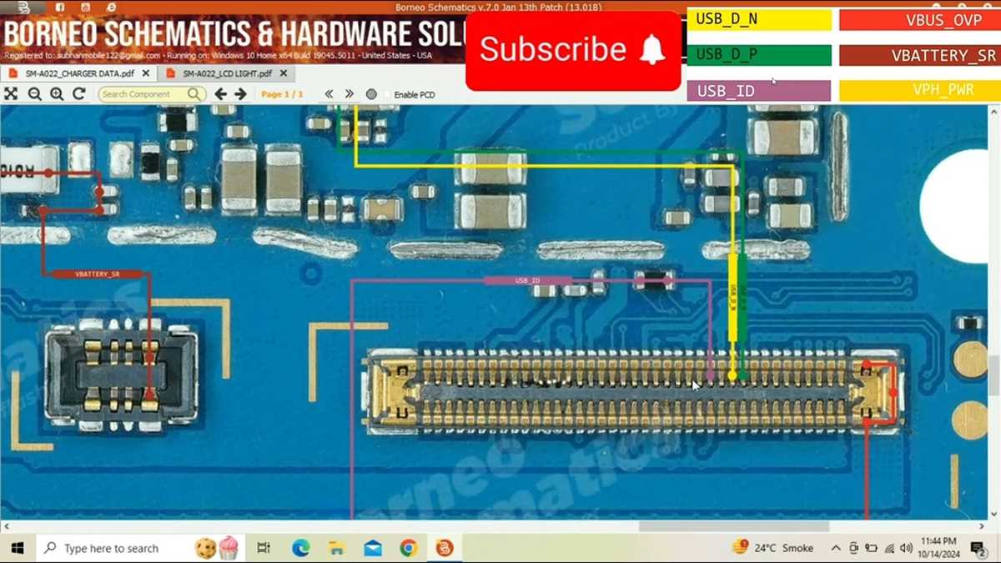
Task: Open Google Chrome from taskbar
Action: click(x=409, y=548)
